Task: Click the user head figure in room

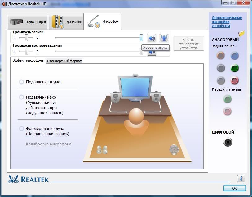Action: click(136, 117)
